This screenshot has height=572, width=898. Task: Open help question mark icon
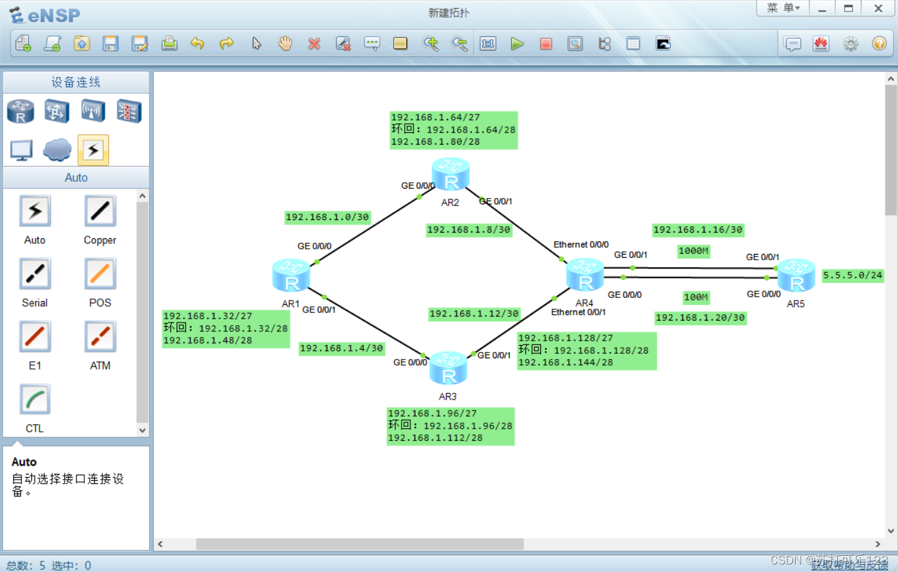pos(879,43)
